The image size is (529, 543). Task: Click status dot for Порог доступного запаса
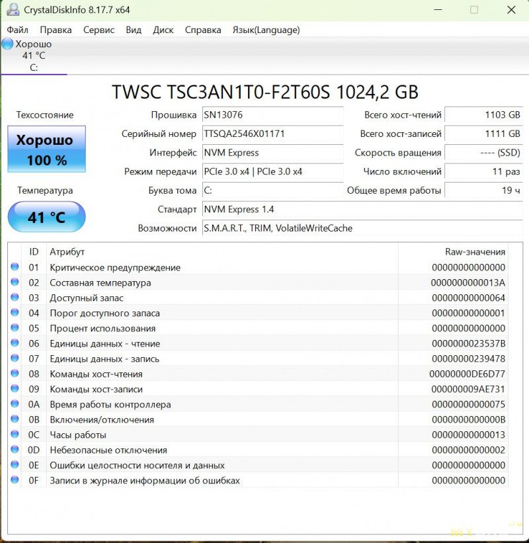(x=15, y=312)
